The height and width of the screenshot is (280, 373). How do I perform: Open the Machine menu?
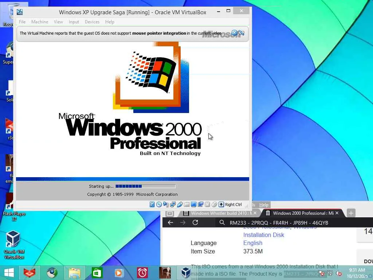point(40,22)
